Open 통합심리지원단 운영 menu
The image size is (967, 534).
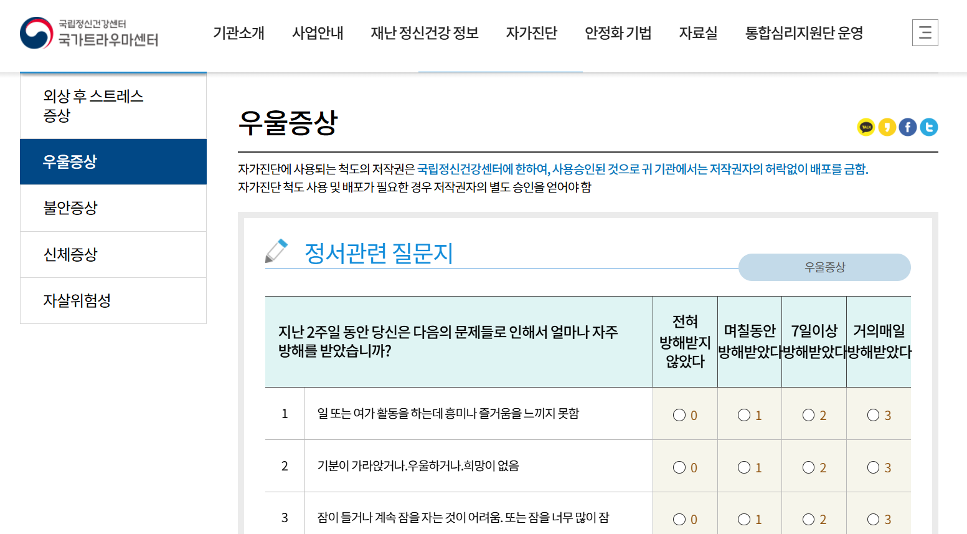804,33
